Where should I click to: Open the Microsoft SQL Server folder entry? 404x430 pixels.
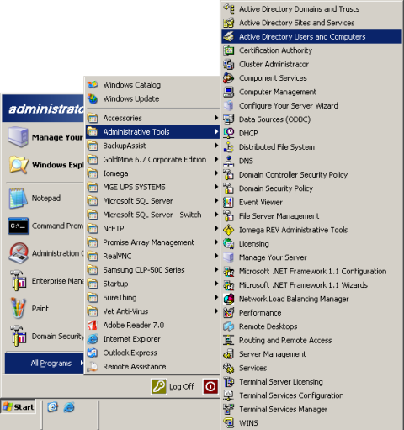tap(152, 200)
